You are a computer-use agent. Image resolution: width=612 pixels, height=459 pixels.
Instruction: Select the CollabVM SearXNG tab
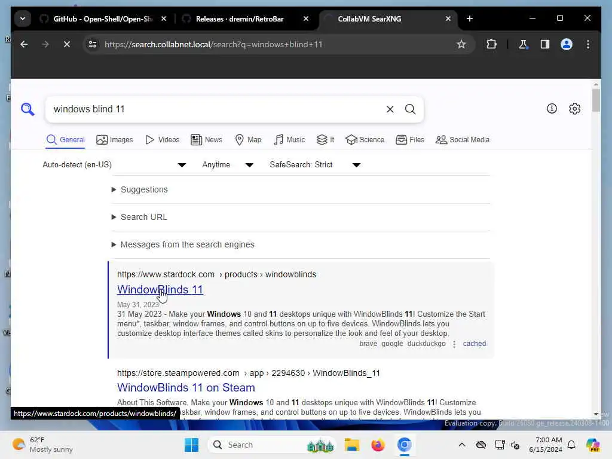[369, 19]
